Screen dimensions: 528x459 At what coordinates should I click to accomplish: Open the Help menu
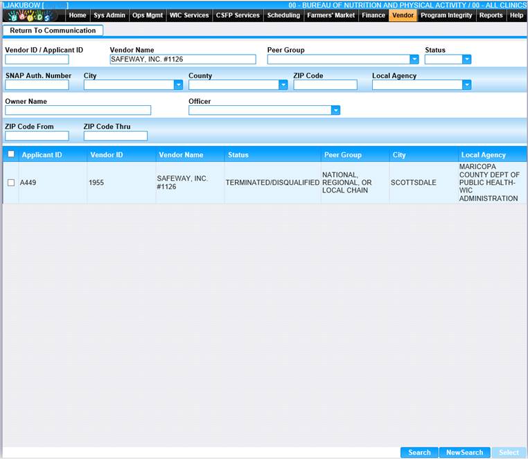click(516, 15)
